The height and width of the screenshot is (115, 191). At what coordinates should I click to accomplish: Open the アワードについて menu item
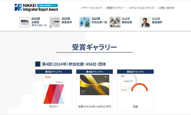(x=92, y=8)
